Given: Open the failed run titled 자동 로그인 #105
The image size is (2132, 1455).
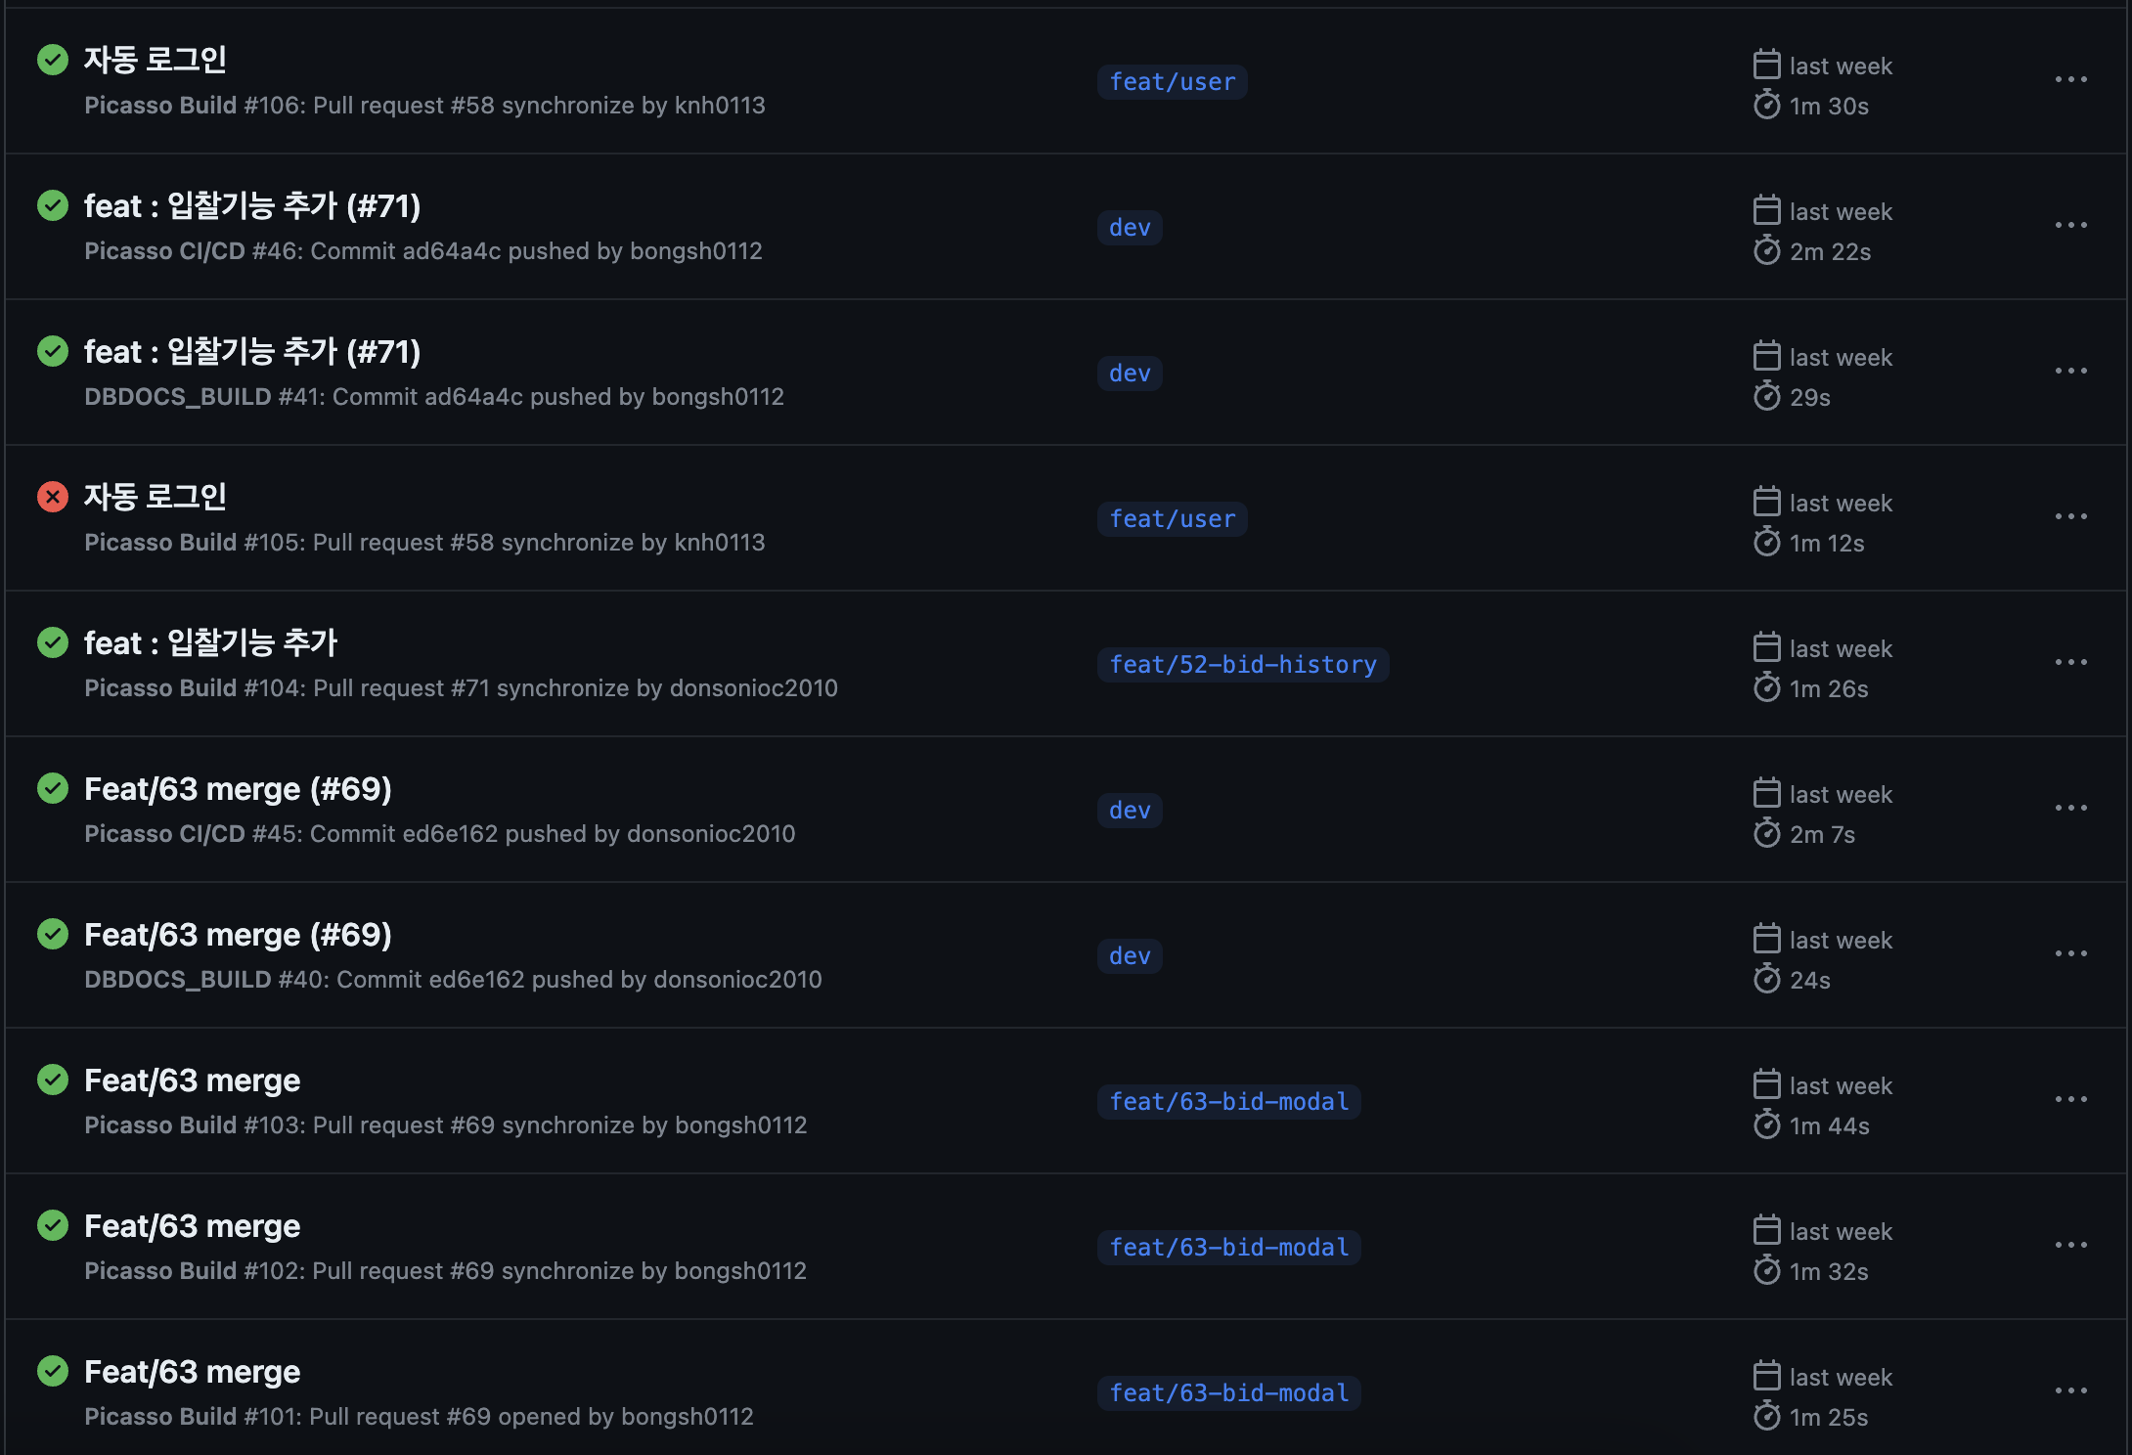Looking at the screenshot, I should [x=155, y=497].
